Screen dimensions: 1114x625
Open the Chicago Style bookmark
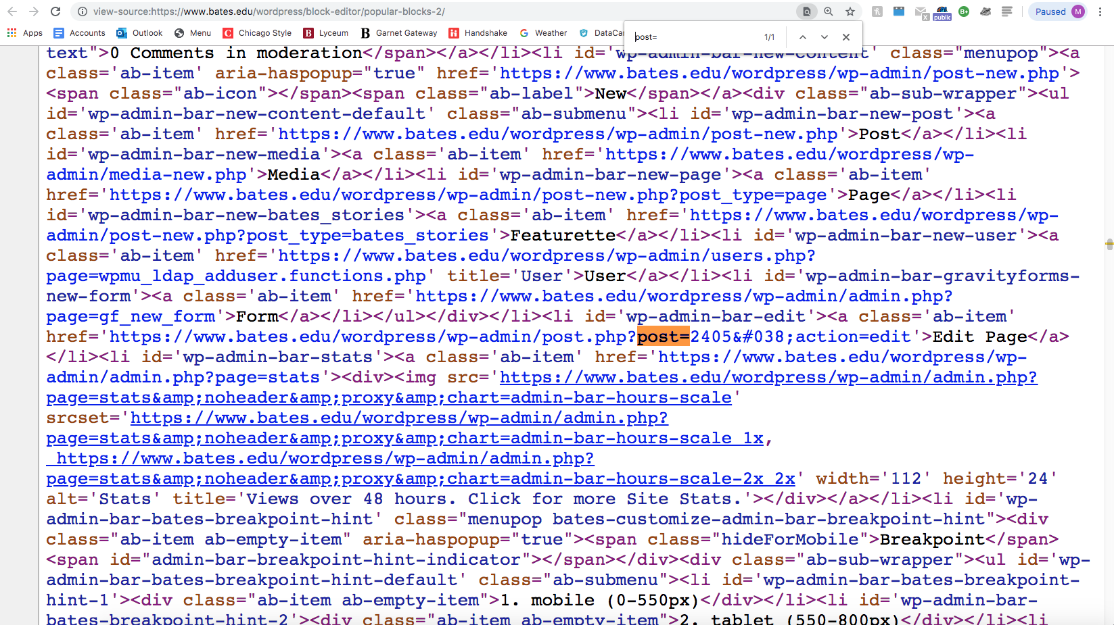[x=257, y=33]
